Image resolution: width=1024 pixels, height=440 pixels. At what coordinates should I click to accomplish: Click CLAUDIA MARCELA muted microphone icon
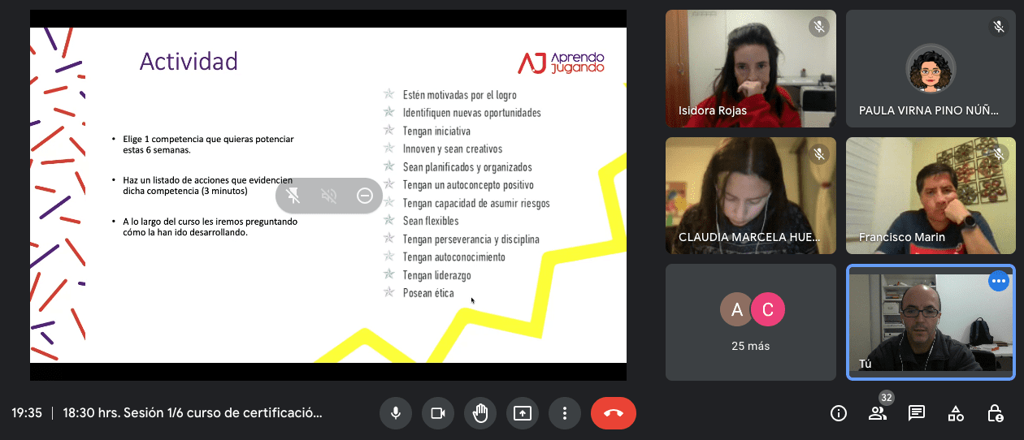click(x=819, y=153)
